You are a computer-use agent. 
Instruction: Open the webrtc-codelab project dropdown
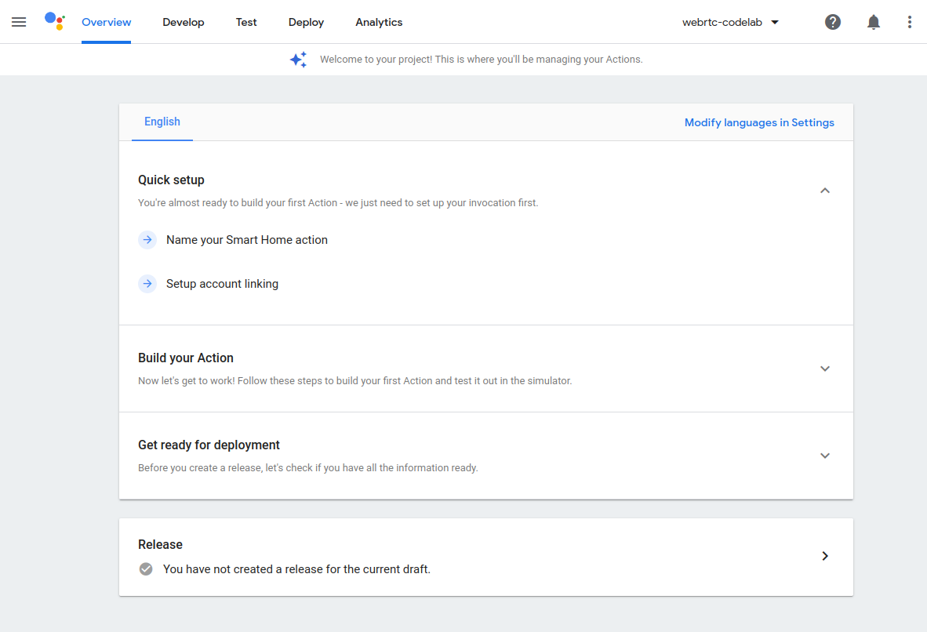730,22
